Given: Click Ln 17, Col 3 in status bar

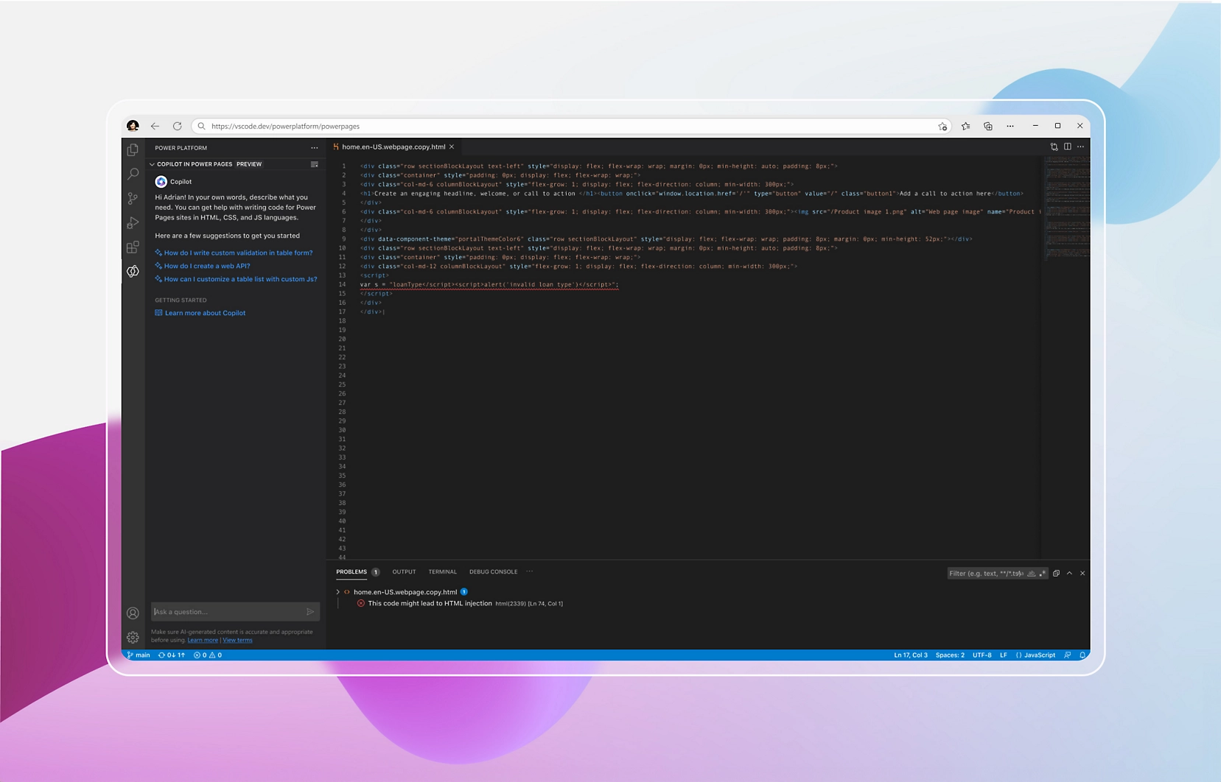Looking at the screenshot, I should pyautogui.click(x=910, y=655).
